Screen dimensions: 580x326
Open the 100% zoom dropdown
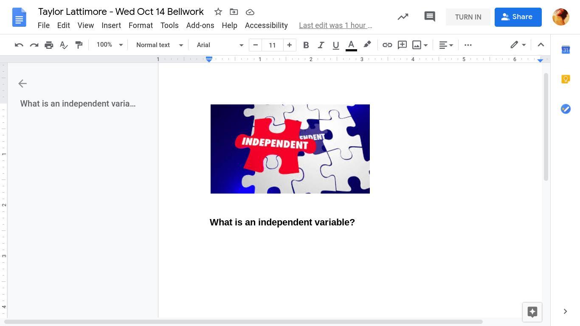[109, 45]
